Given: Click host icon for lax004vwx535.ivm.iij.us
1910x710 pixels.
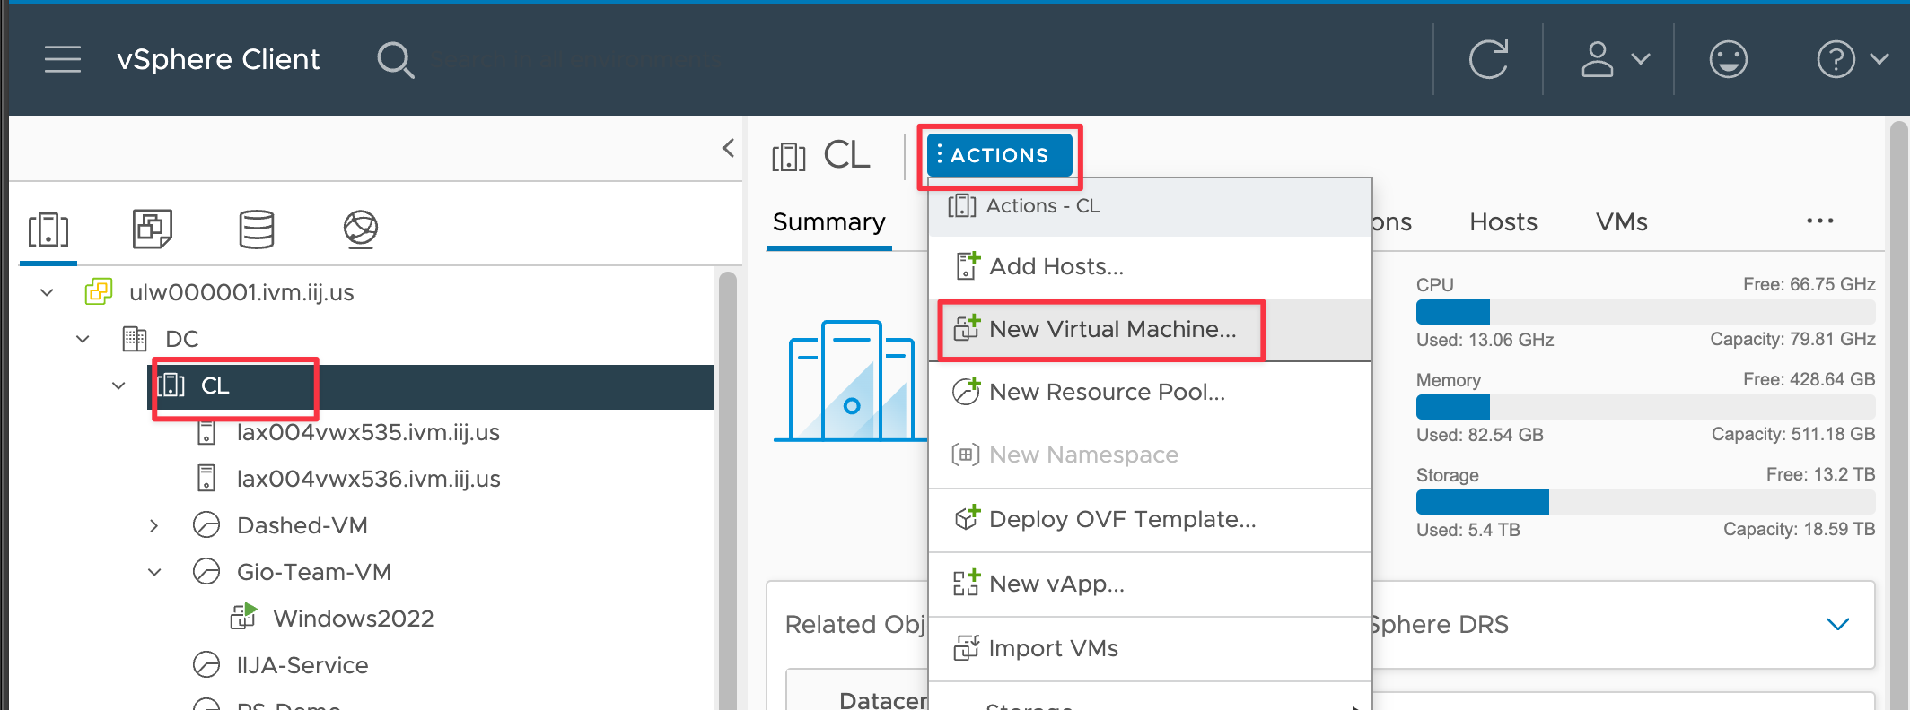Looking at the screenshot, I should tap(206, 432).
